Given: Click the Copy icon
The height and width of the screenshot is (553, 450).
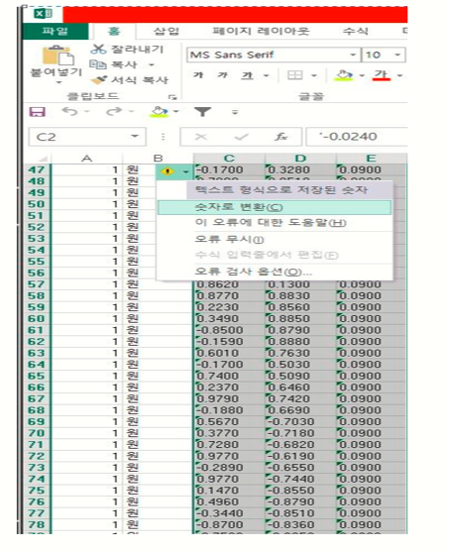Looking at the screenshot, I should tap(98, 64).
